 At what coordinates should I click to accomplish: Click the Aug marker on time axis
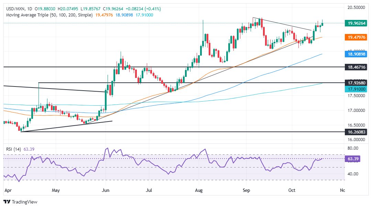click(x=199, y=190)
